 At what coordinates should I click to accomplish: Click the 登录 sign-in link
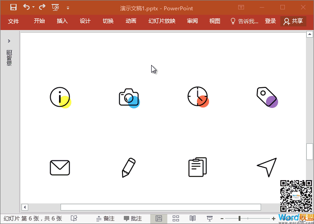(270, 21)
